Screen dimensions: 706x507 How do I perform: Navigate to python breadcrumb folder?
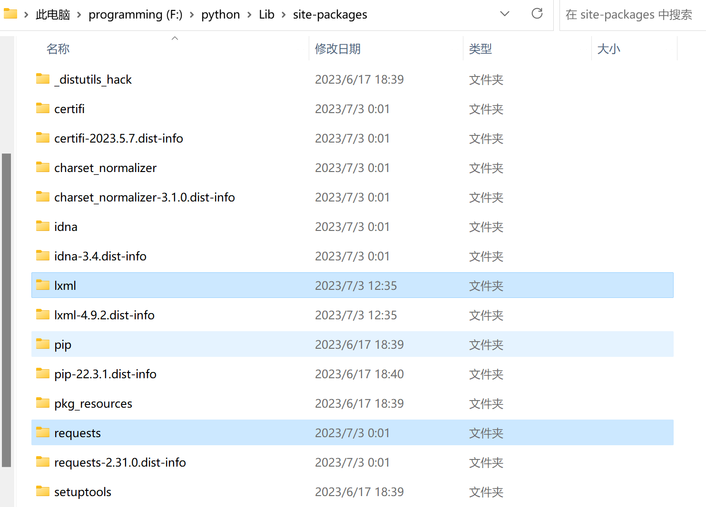pos(221,15)
